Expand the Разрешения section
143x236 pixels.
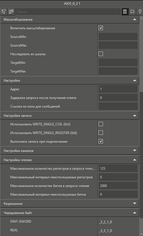tap(135, 203)
